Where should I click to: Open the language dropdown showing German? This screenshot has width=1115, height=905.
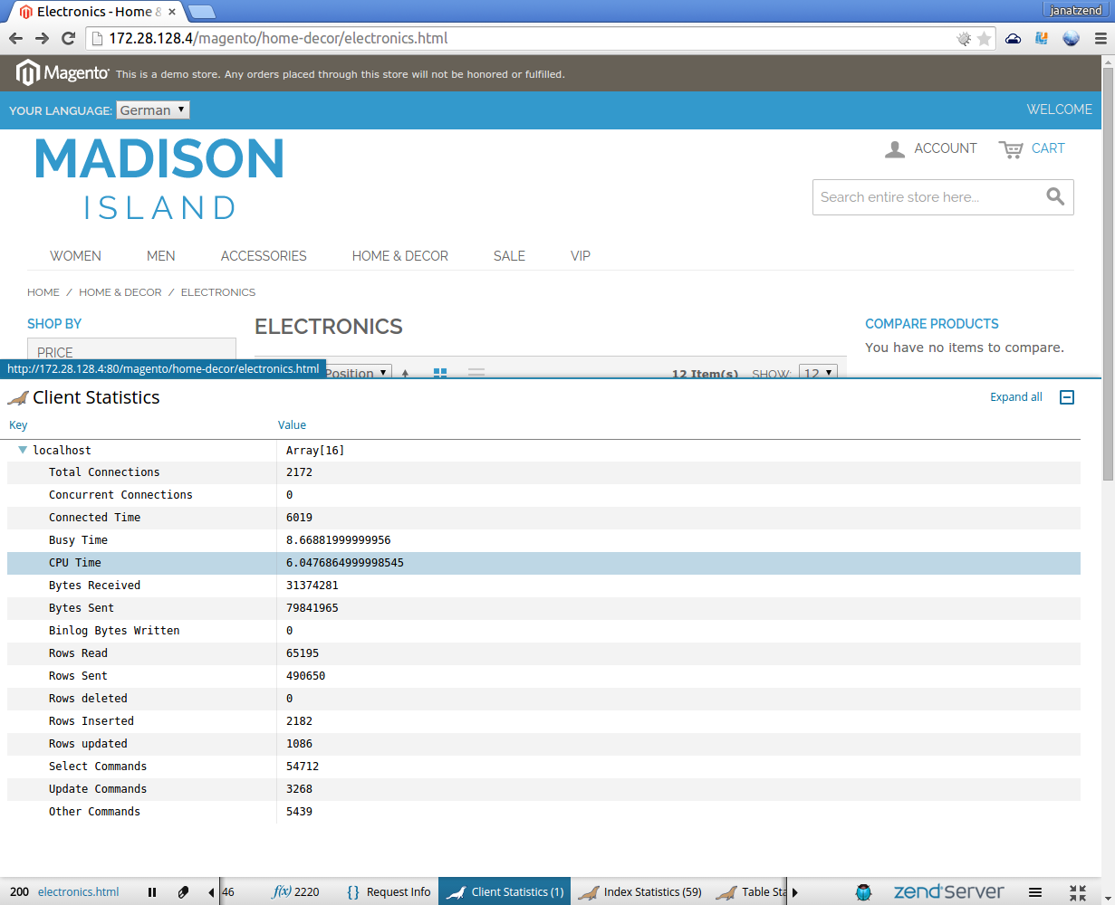(x=153, y=110)
